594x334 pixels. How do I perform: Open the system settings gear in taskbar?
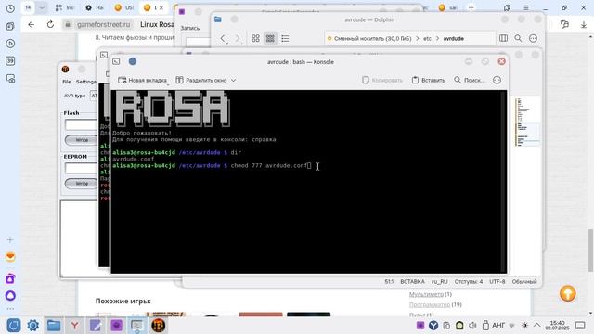[x=33, y=326]
